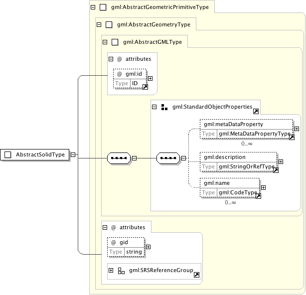
Task: Collapse the gml:AbstractGeometryType container
Action: (99, 24)
